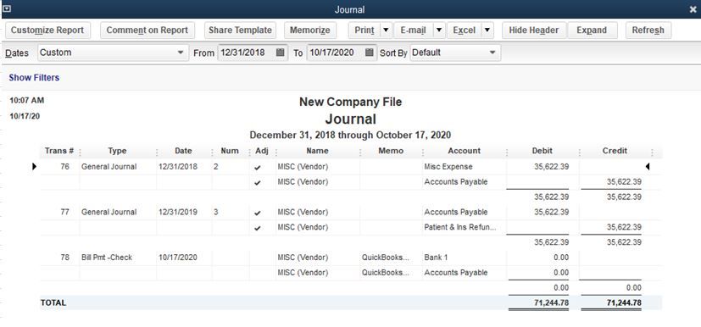Screen dimensions: 701x327
Task: Close the Journal window
Action: click(693, 9)
